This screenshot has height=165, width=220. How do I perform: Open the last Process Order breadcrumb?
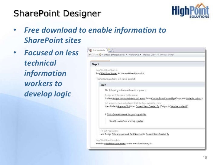click(167, 55)
